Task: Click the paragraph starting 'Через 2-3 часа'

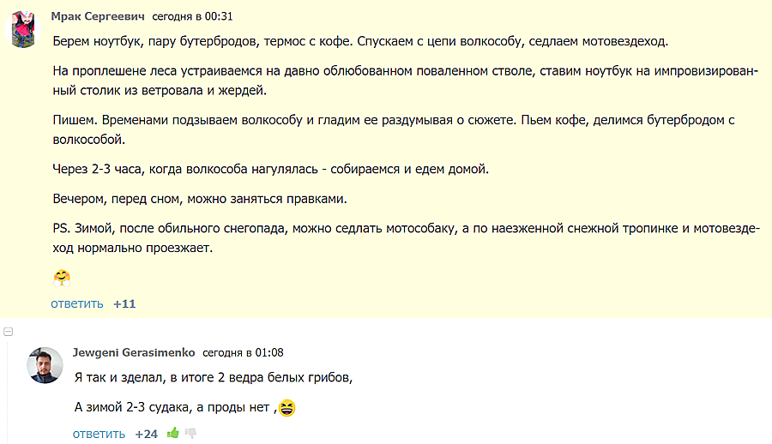Action: tap(270, 169)
